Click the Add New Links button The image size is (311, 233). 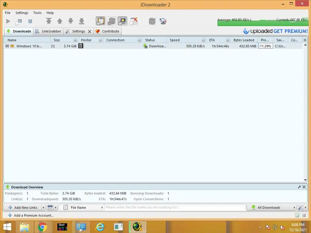(22, 208)
